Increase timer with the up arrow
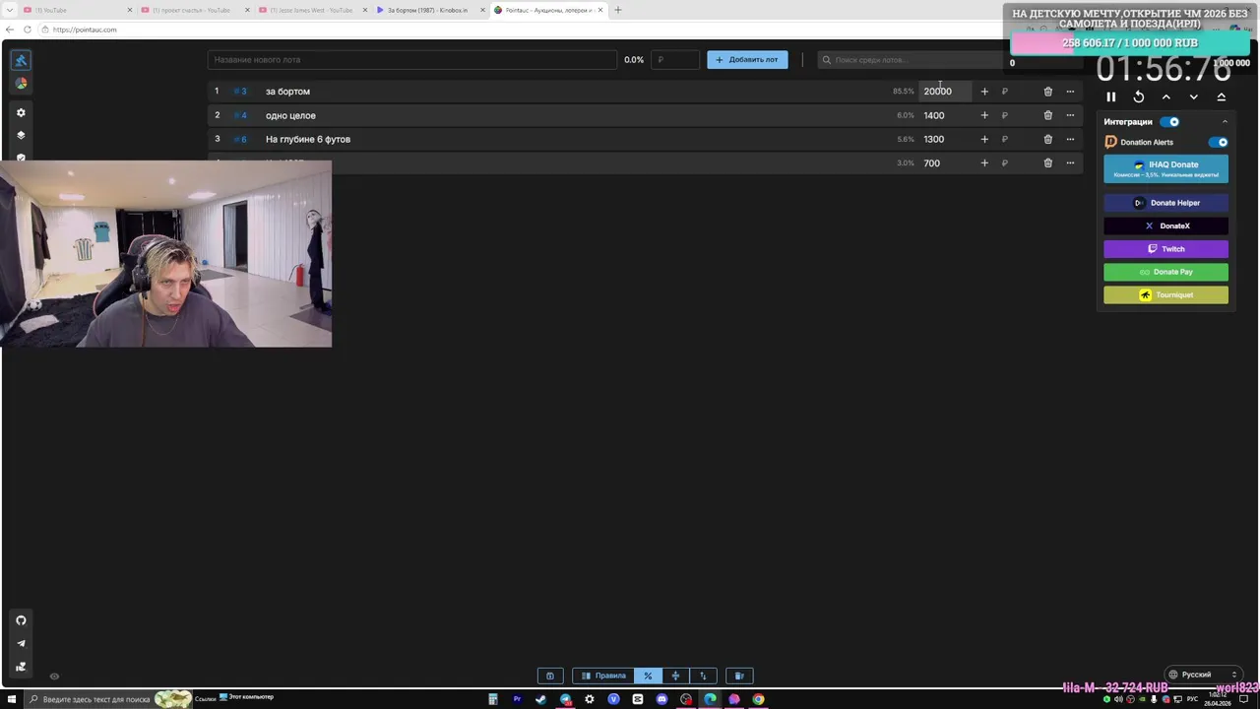This screenshot has height=709, width=1260. tap(1166, 97)
